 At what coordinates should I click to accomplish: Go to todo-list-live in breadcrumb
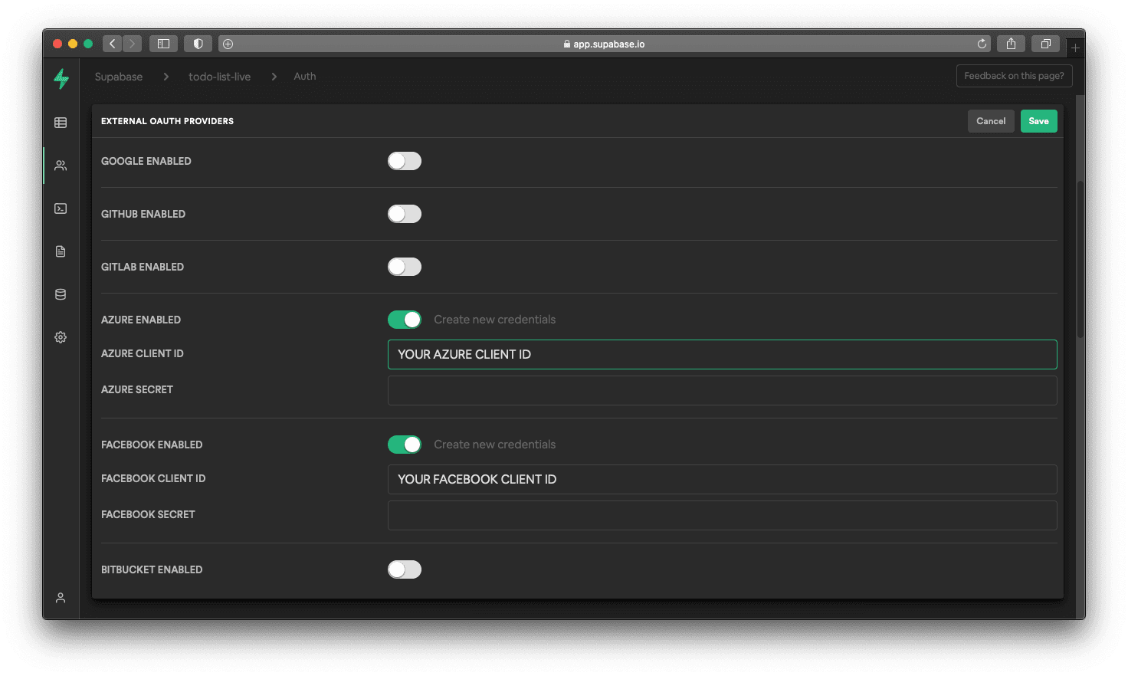pos(220,77)
